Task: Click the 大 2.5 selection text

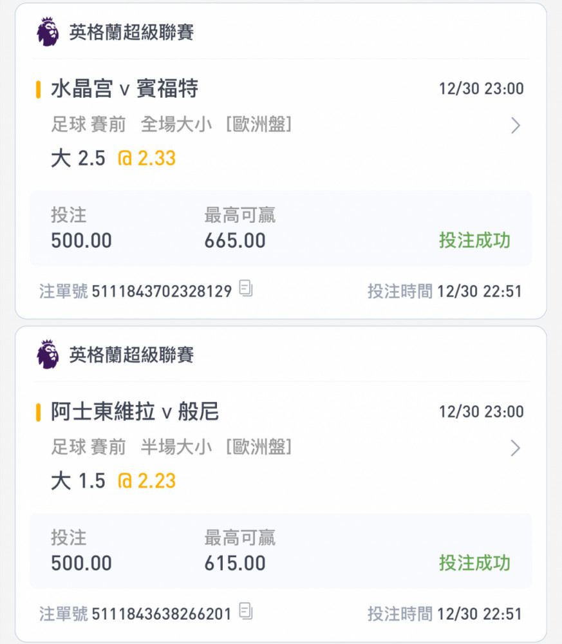Action: tap(78, 158)
